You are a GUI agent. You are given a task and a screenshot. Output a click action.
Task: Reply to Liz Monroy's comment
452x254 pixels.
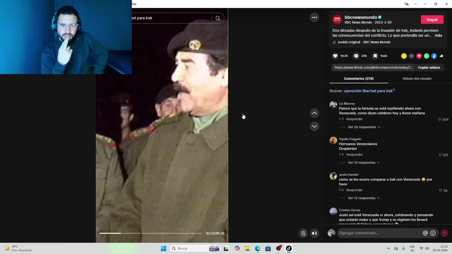[354, 119]
